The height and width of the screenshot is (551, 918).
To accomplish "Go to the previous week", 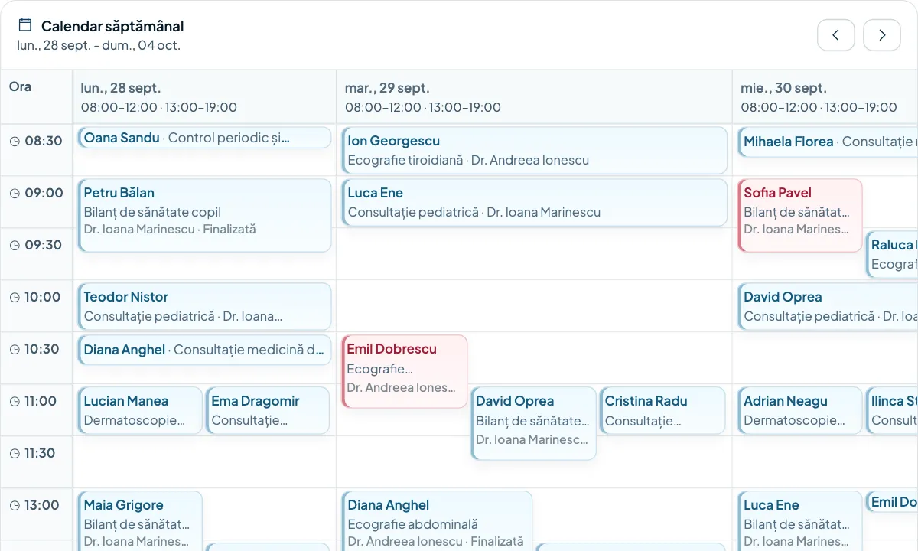I will click(x=836, y=35).
